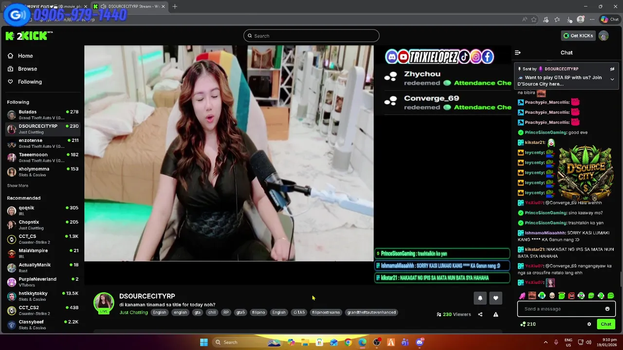Open Taeeemooon channel in sidebar
This screenshot has height=350, width=623.
(x=43, y=157)
